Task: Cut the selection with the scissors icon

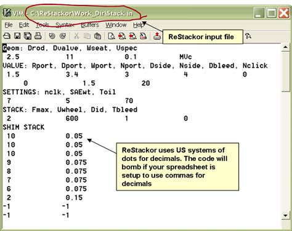Action: [76, 36]
